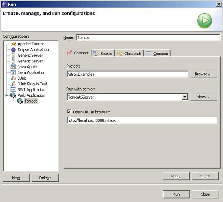Click the Java Applet icon
Image resolution: width=223 pixels, height=202 pixels.
click(x=13, y=67)
